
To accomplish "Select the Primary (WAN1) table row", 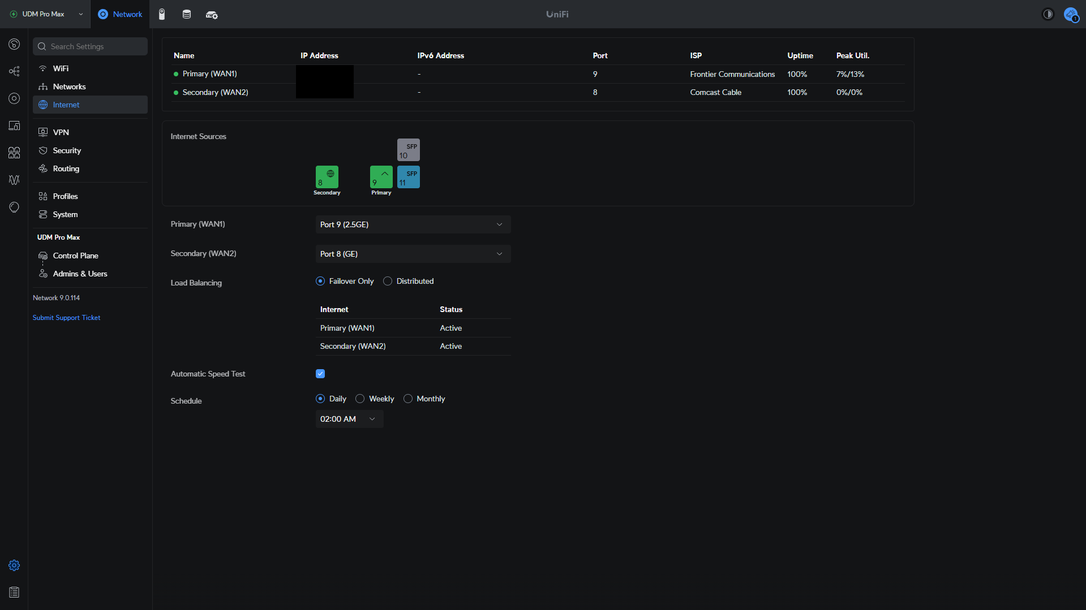I will point(538,74).
